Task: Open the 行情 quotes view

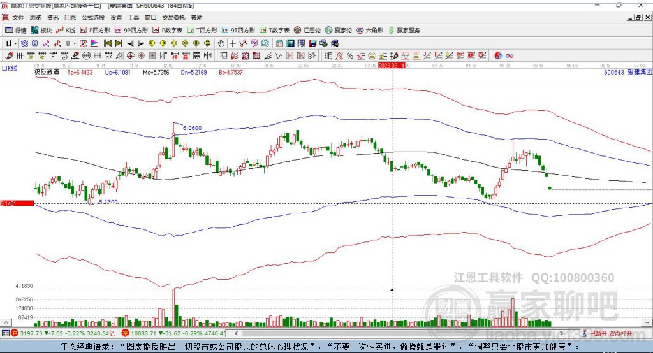Action: [15, 31]
